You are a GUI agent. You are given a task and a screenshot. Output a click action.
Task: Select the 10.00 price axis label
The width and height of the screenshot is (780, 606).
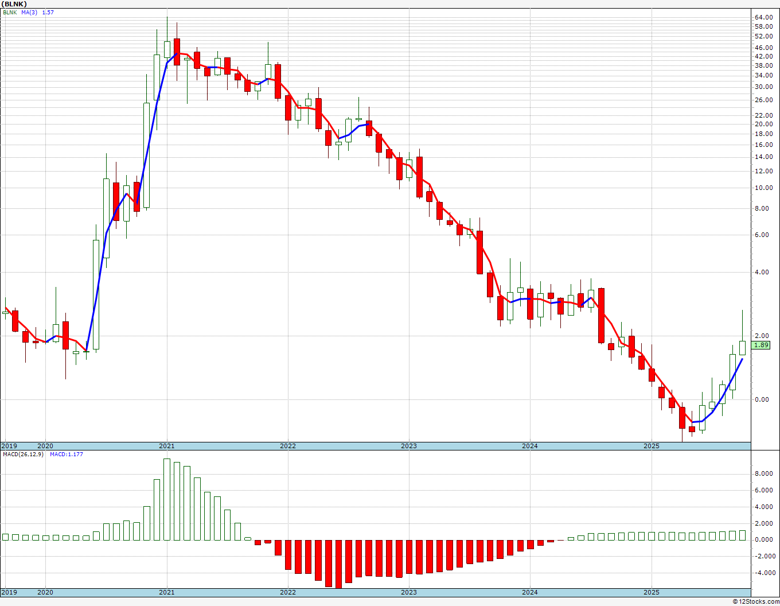point(764,188)
